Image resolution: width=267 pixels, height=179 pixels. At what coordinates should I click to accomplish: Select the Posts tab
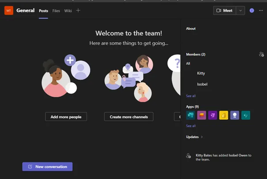click(43, 11)
